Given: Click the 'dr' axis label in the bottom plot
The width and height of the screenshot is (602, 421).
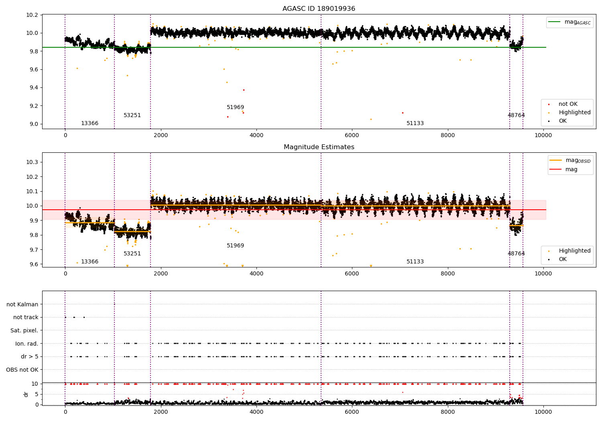Looking at the screenshot, I should [26, 394].
